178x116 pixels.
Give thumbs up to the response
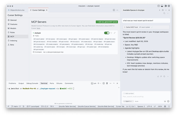coord(158,76)
